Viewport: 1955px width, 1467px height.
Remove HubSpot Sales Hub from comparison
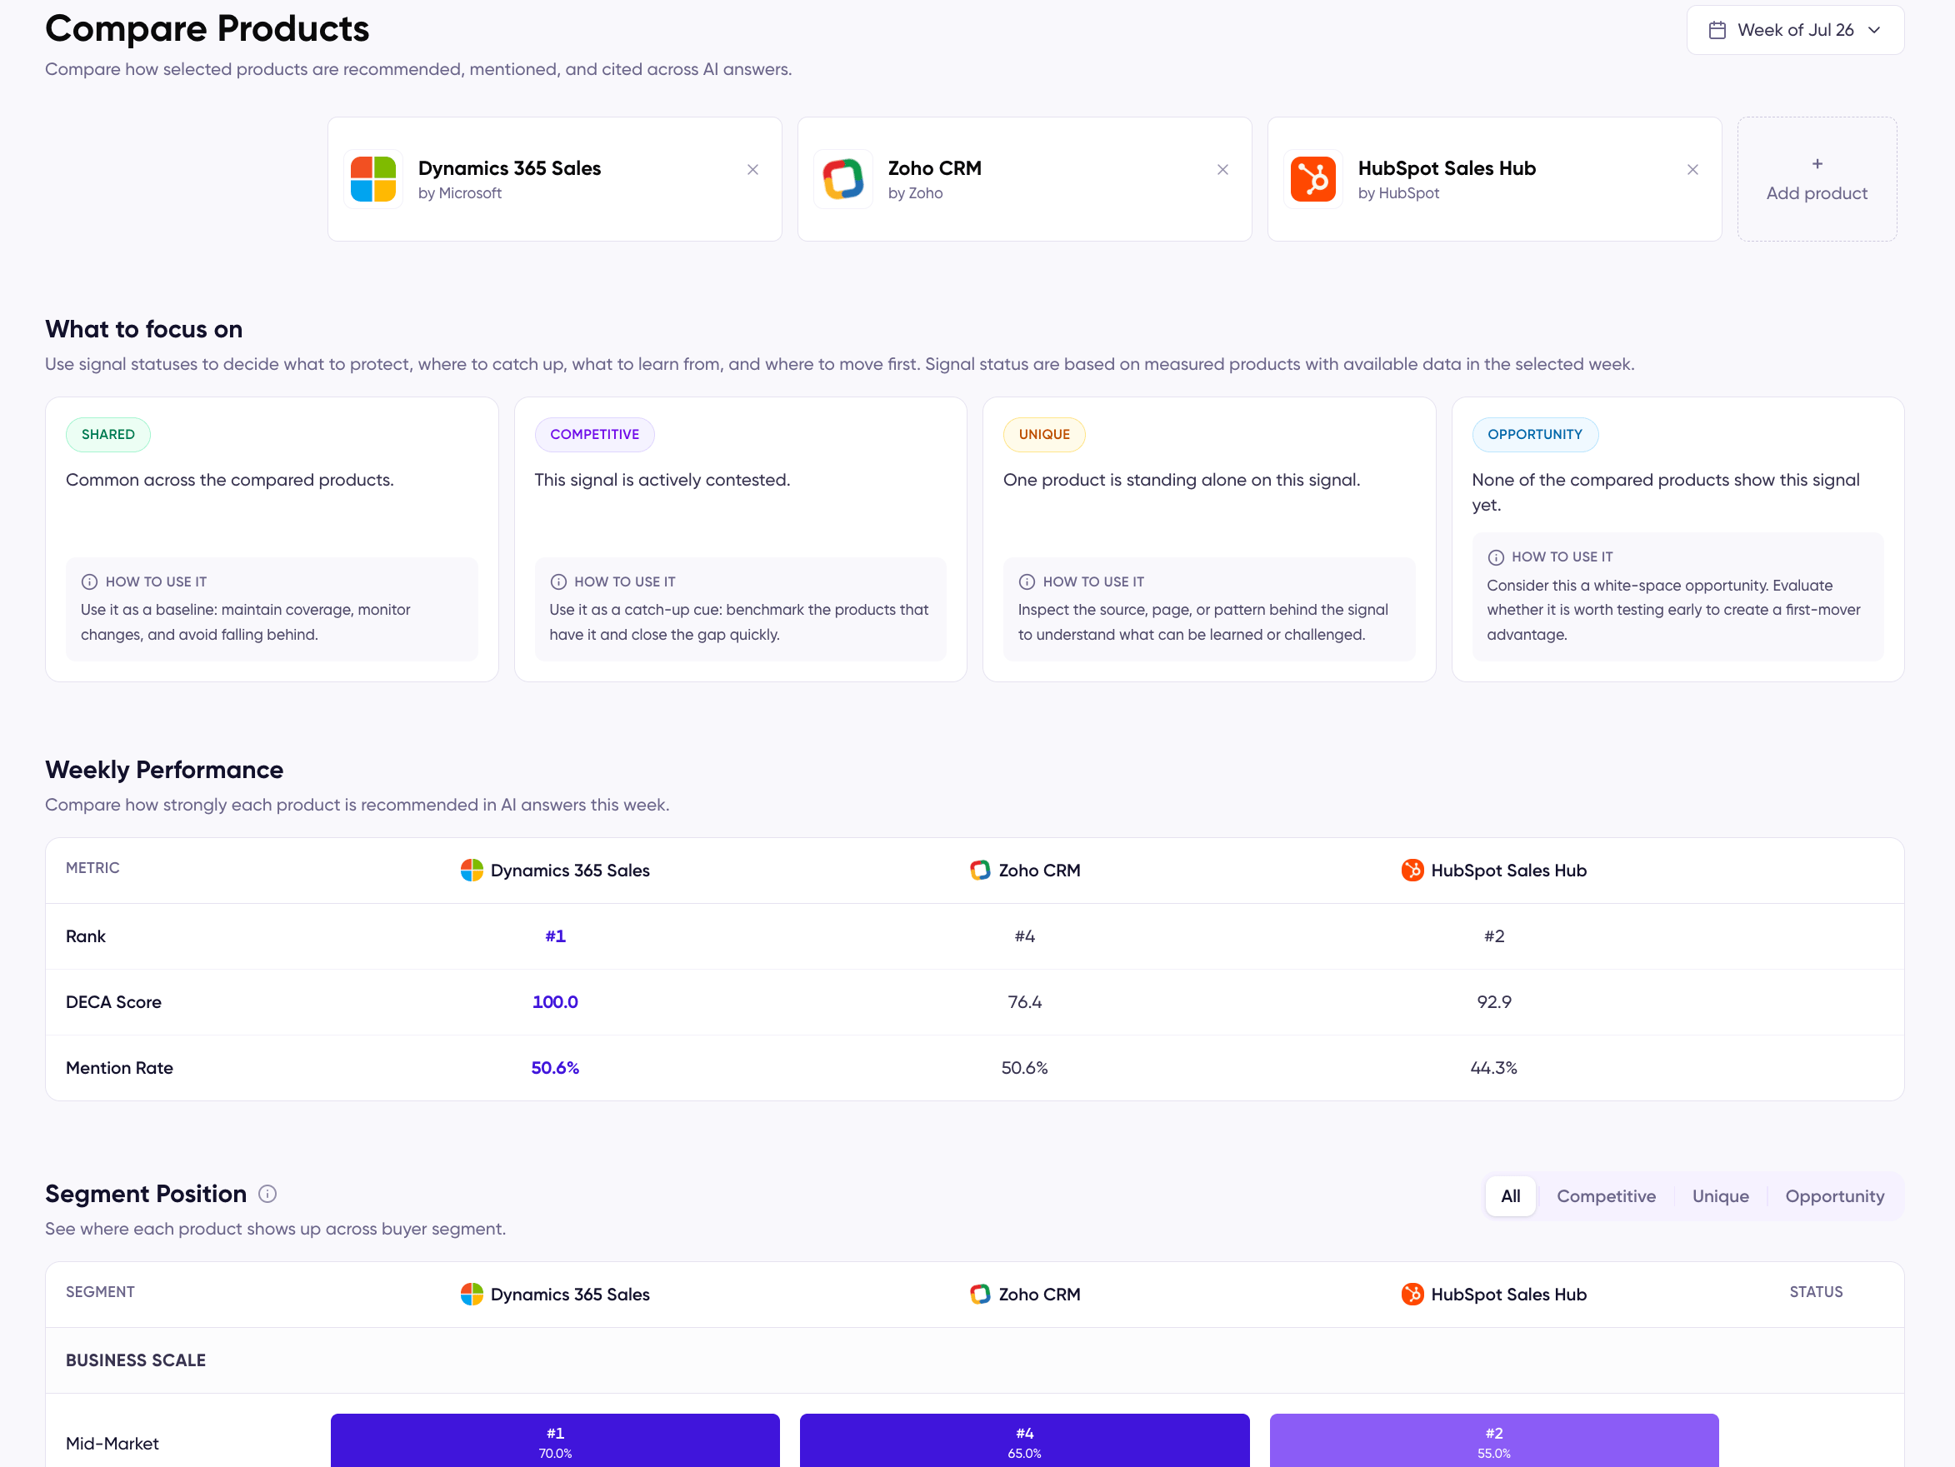(1692, 169)
